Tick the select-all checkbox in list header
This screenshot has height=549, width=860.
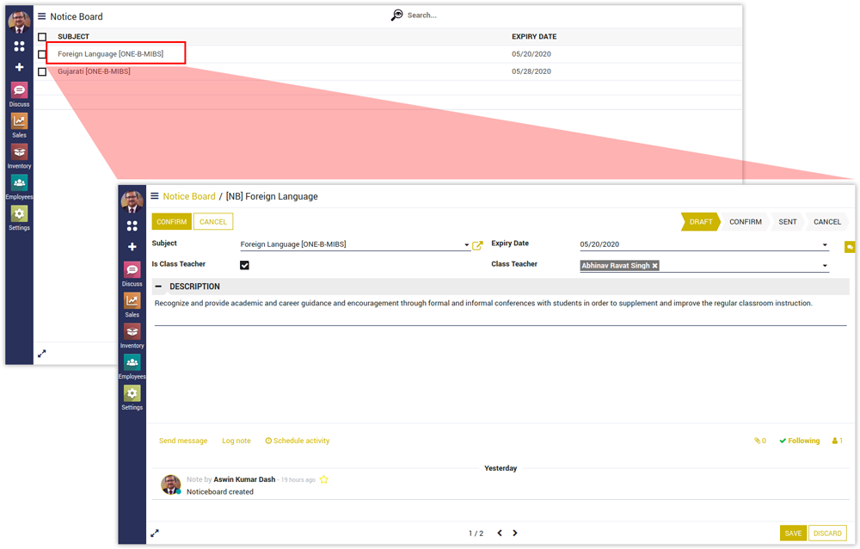42,37
